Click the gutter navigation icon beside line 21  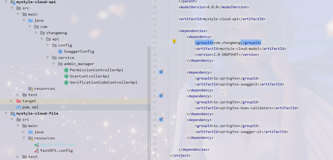[x=161, y=72]
